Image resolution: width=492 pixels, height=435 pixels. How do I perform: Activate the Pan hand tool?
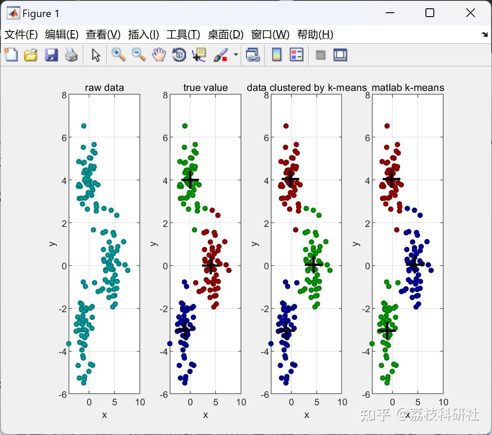[x=158, y=55]
